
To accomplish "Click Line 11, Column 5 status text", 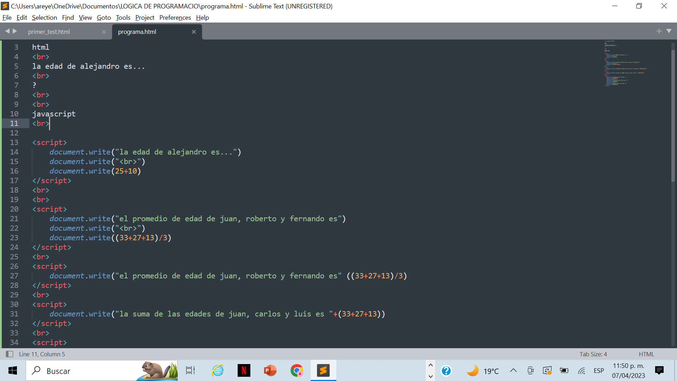I will (x=42, y=354).
